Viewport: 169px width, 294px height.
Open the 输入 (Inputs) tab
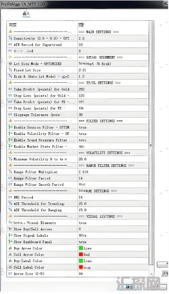click(x=26, y=13)
